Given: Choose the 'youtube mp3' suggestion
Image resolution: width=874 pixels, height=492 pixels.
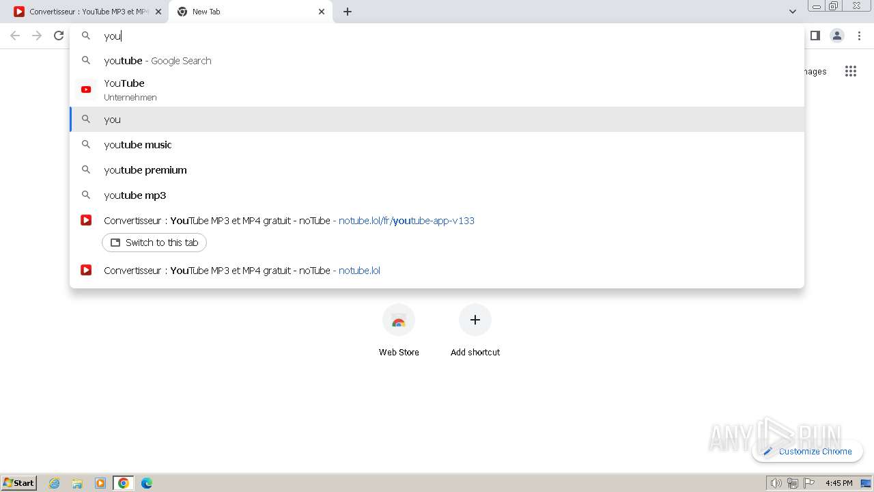Looking at the screenshot, I should (x=437, y=195).
